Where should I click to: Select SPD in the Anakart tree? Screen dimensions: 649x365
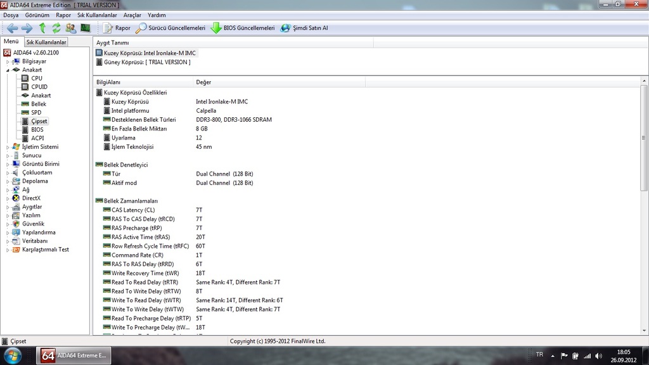[35, 112]
